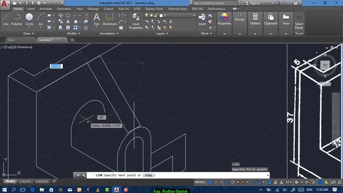Open the Home ribbon tab
Viewport: 343px width, 193px height.
[x=18, y=9]
